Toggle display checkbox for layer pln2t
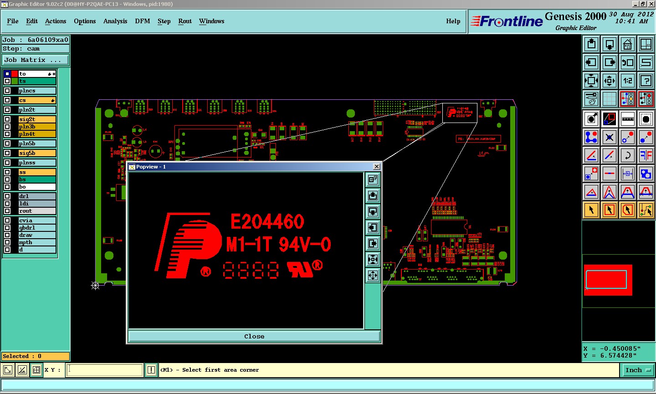This screenshot has height=394, width=656. (x=7, y=110)
